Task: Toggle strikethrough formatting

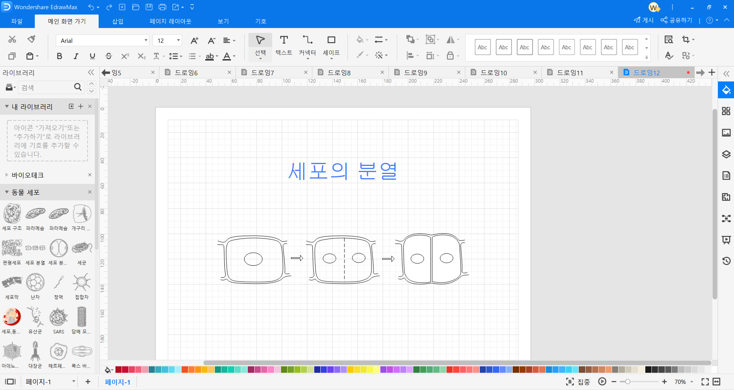Action: 109,56
